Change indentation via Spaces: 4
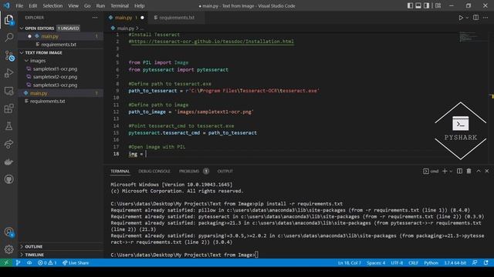Image resolution: width=494 pixels, height=277 pixels. 376,263
